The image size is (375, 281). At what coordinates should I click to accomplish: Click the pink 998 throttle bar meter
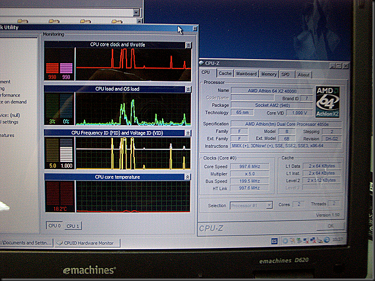coord(66,68)
